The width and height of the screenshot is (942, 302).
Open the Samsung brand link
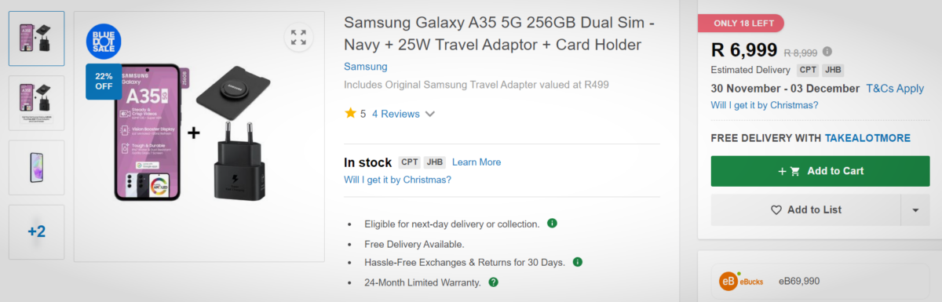(x=366, y=66)
